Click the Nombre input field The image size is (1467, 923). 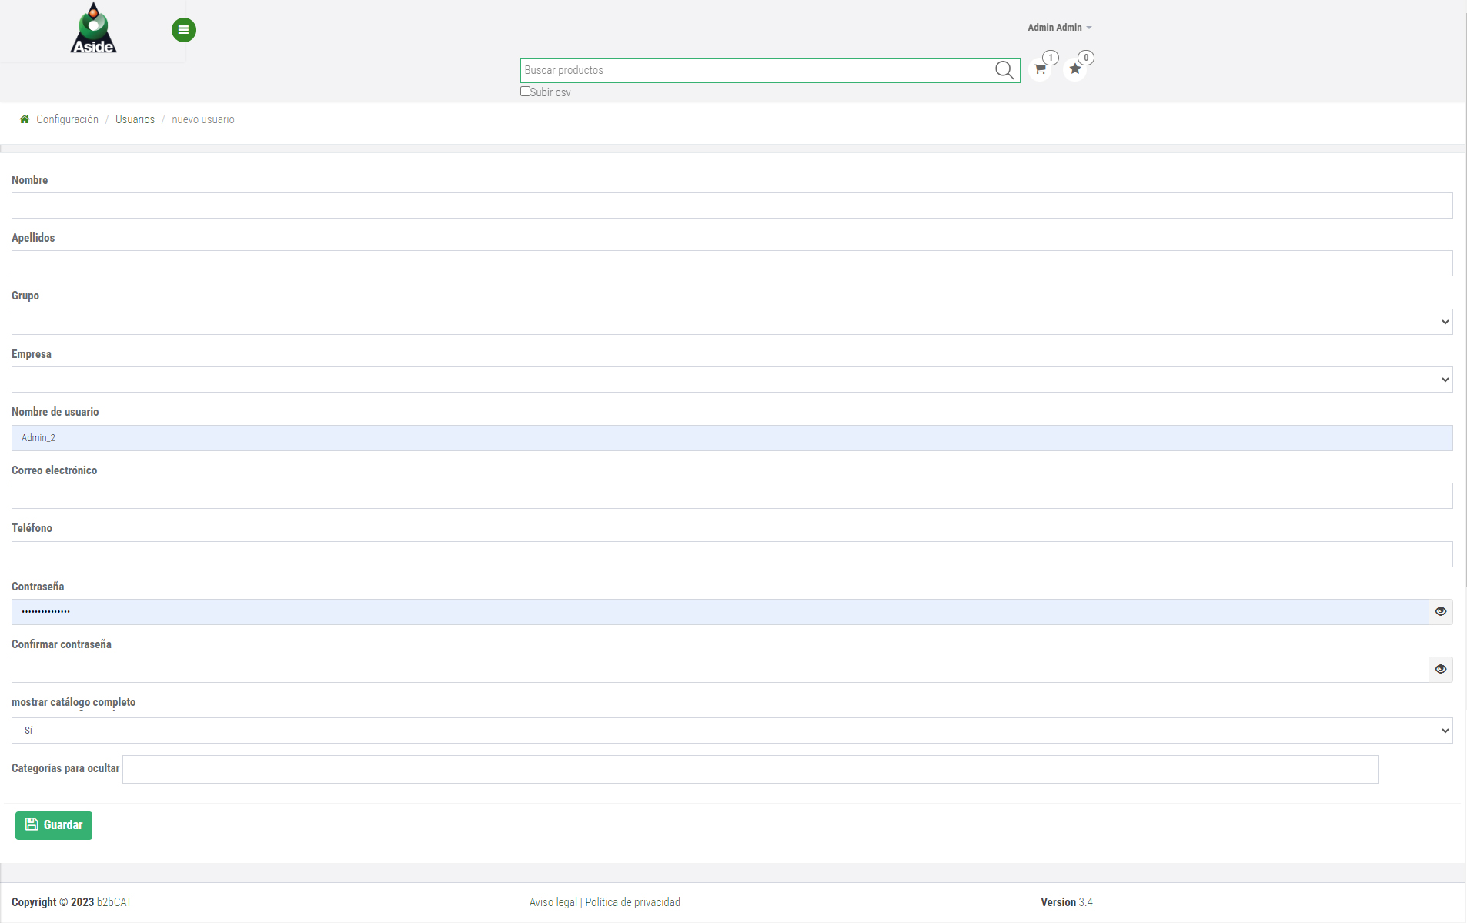(731, 206)
